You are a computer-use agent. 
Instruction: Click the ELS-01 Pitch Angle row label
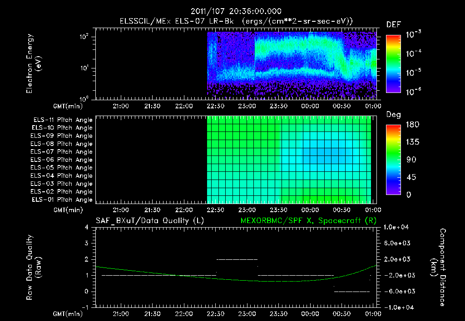(x=62, y=199)
